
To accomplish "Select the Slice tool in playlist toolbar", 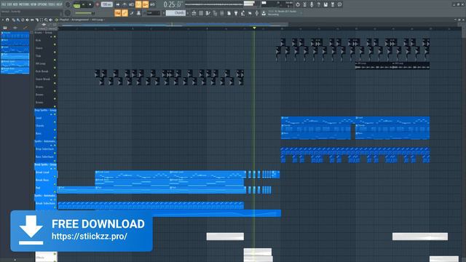I will click(36, 20).
